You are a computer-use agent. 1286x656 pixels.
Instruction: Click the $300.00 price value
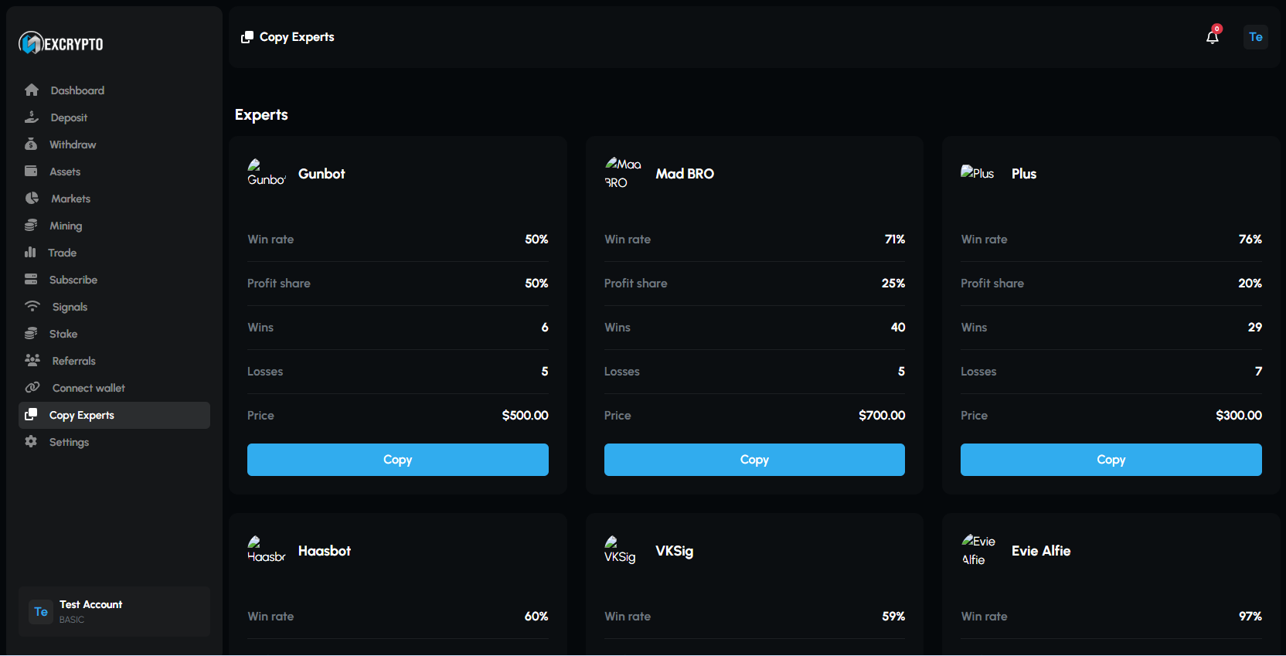click(x=1239, y=416)
